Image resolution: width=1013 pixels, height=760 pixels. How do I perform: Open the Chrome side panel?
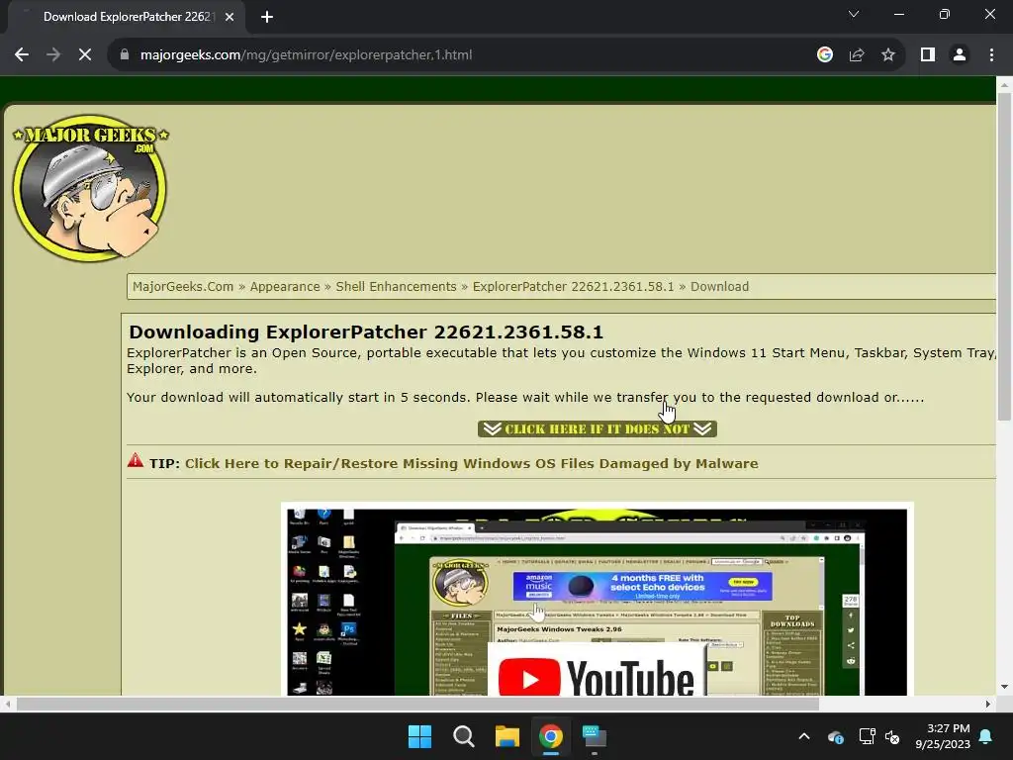pos(928,55)
